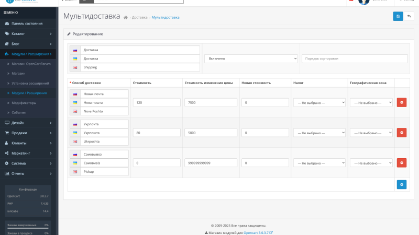
Task: Click the Клиенты user icon
Action: 7,143
